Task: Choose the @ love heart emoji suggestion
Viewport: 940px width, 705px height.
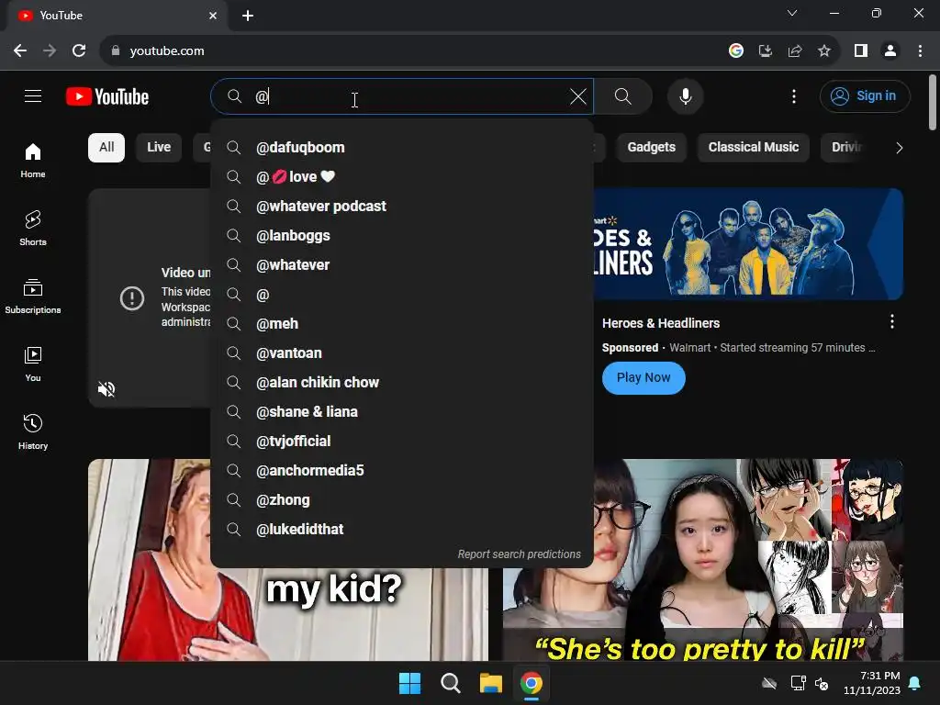Action: tap(402, 177)
